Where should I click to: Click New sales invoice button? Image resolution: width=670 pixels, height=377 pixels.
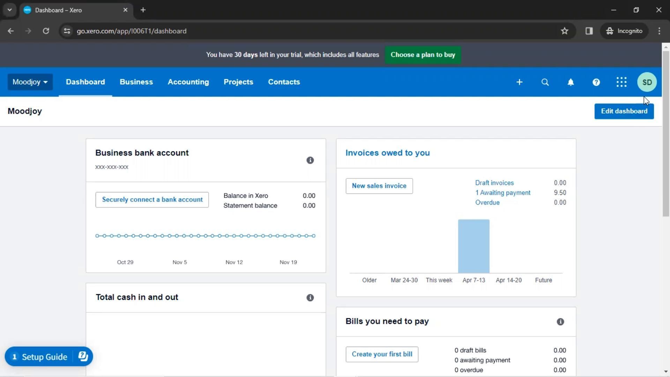point(379,186)
